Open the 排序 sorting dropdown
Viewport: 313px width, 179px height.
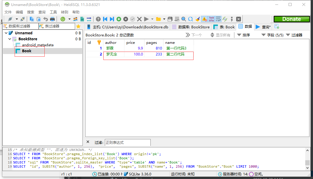pyautogui.click(x=243, y=35)
